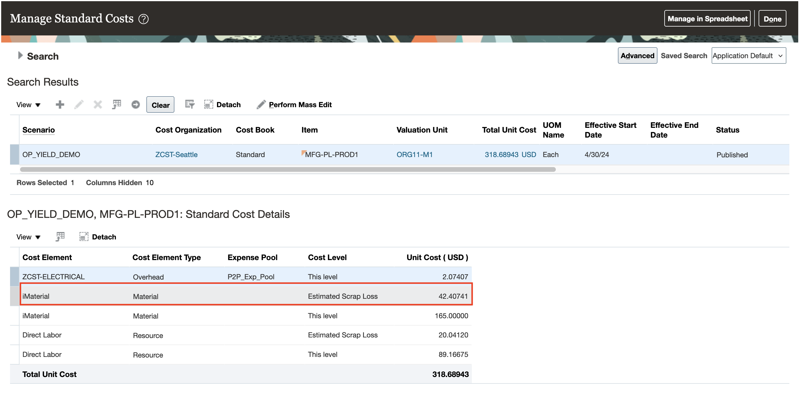
Task: Detach the Standard Cost Details table
Action: tap(98, 237)
